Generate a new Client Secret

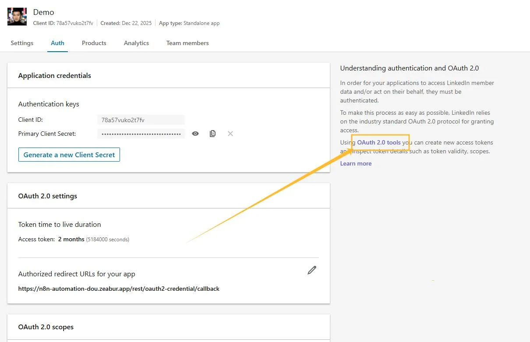tap(69, 155)
